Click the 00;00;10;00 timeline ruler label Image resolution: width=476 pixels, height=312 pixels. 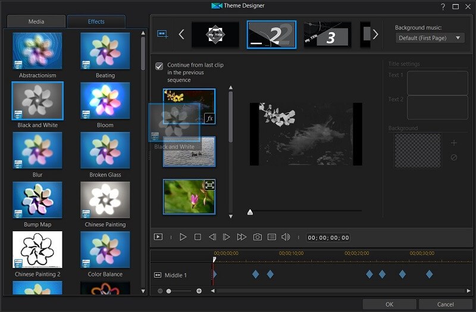[291, 253]
